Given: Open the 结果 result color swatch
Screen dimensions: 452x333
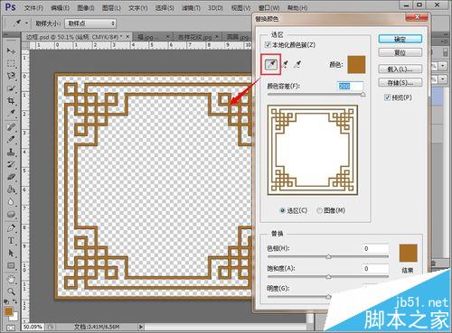Looking at the screenshot, I should click(409, 253).
